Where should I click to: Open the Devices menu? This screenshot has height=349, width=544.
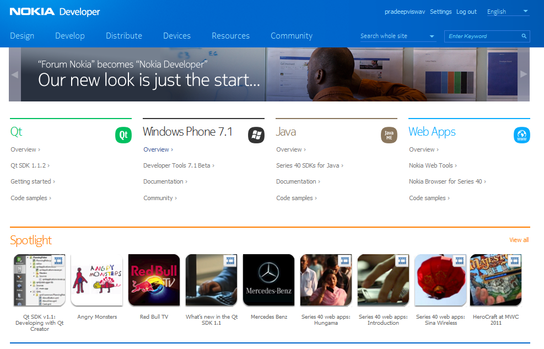click(x=177, y=36)
